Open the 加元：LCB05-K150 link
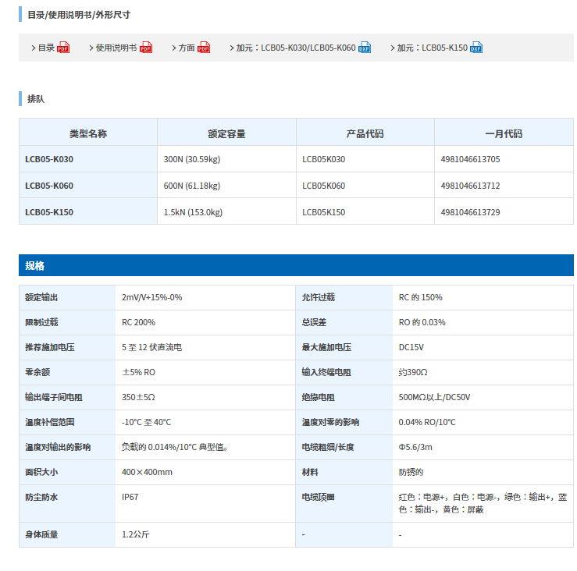 [432, 48]
